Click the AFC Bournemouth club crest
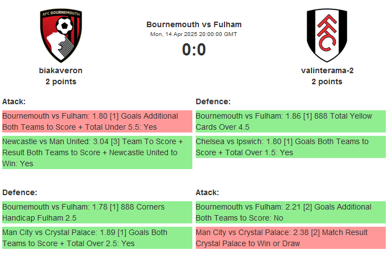 (61, 35)
